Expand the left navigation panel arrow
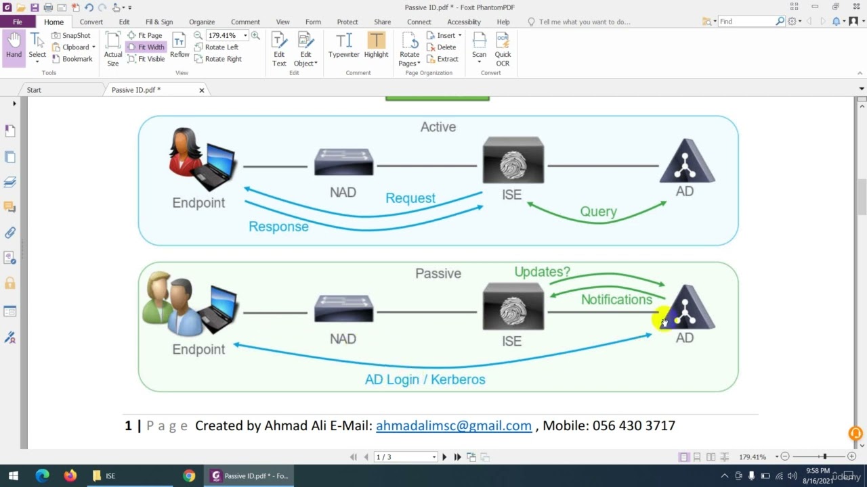The image size is (867, 487). [x=14, y=103]
